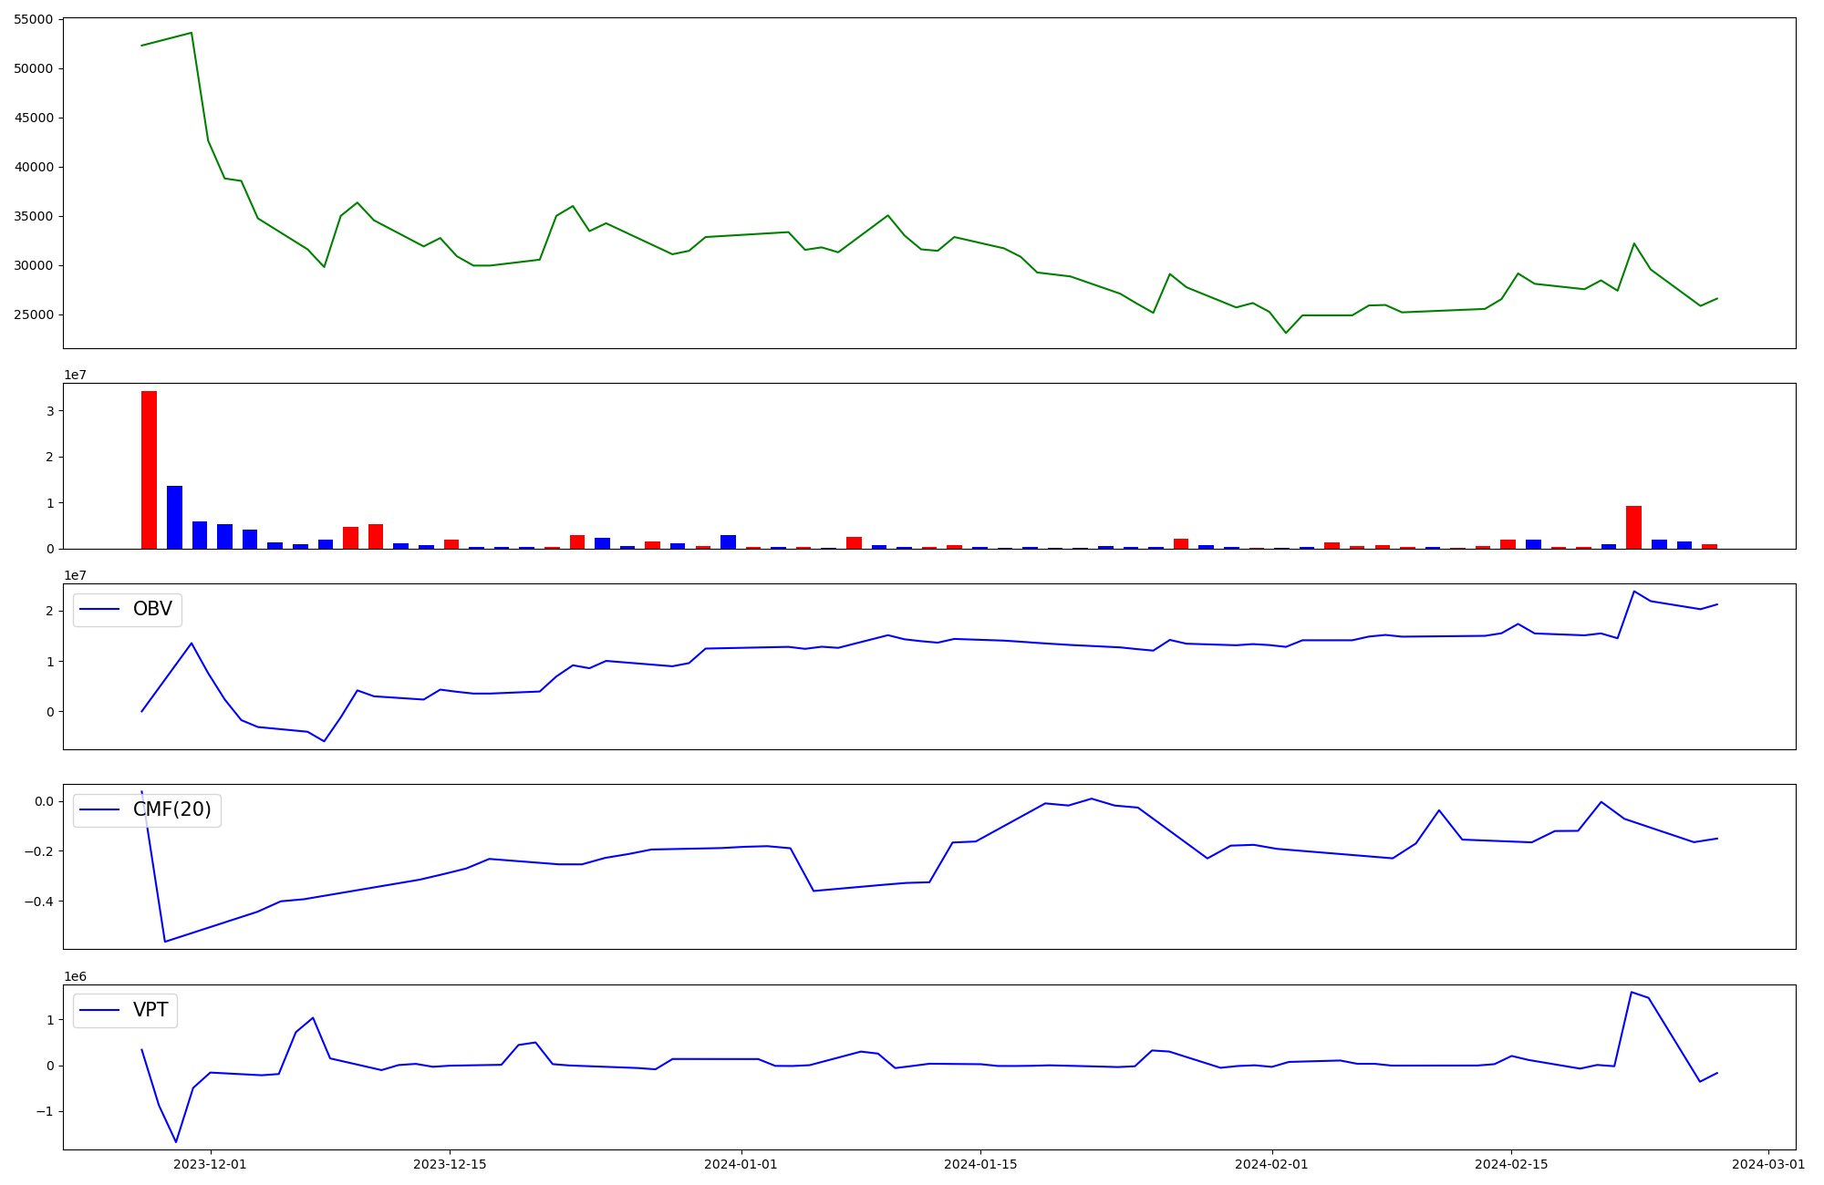The width and height of the screenshot is (1824, 1185).
Task: Click the peak of the green price line
Action: click(191, 33)
